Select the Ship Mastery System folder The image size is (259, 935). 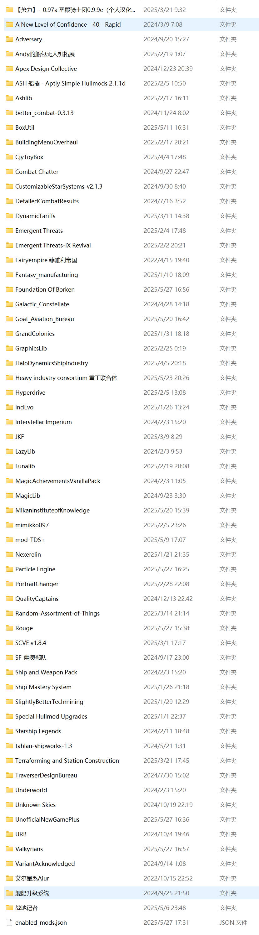coord(43,687)
